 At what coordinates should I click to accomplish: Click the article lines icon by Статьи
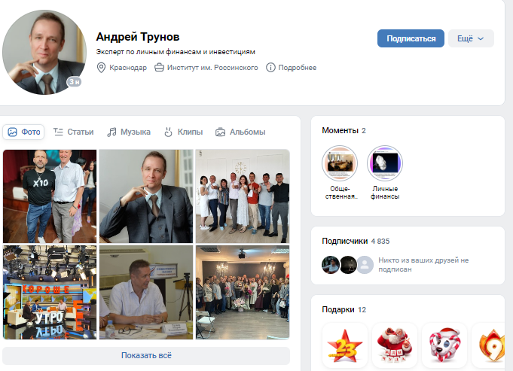click(x=58, y=132)
